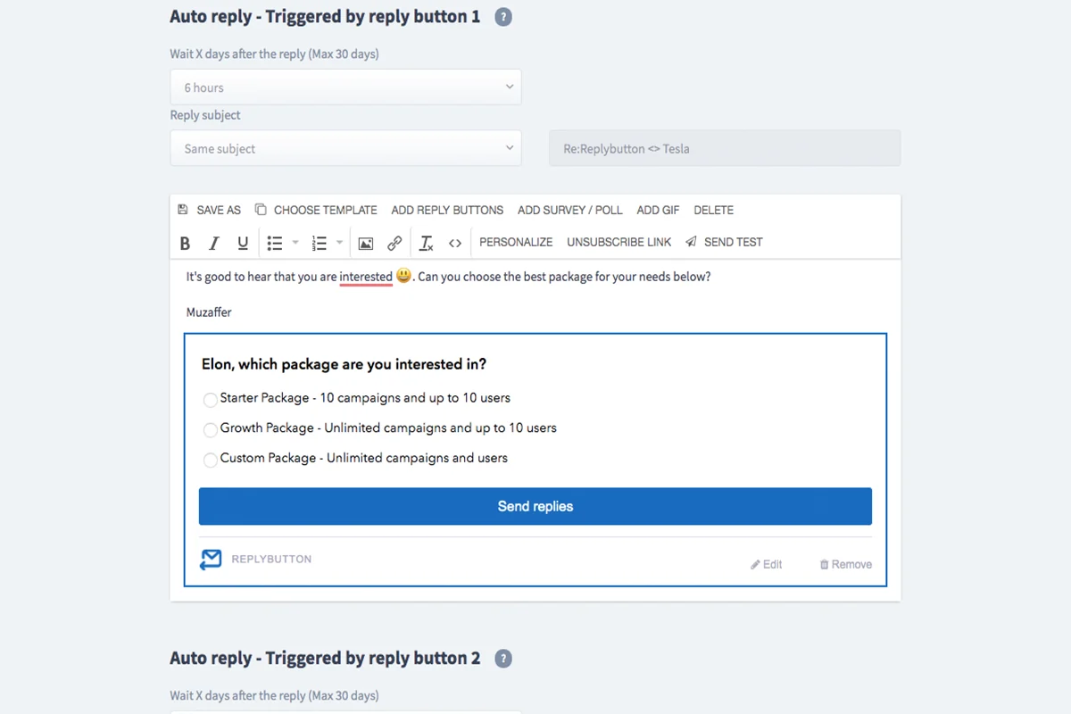Viewport: 1071px width, 714px height.
Task: Click heading 'Auto reply - Triggered by reply button 2'
Action: [x=325, y=659]
